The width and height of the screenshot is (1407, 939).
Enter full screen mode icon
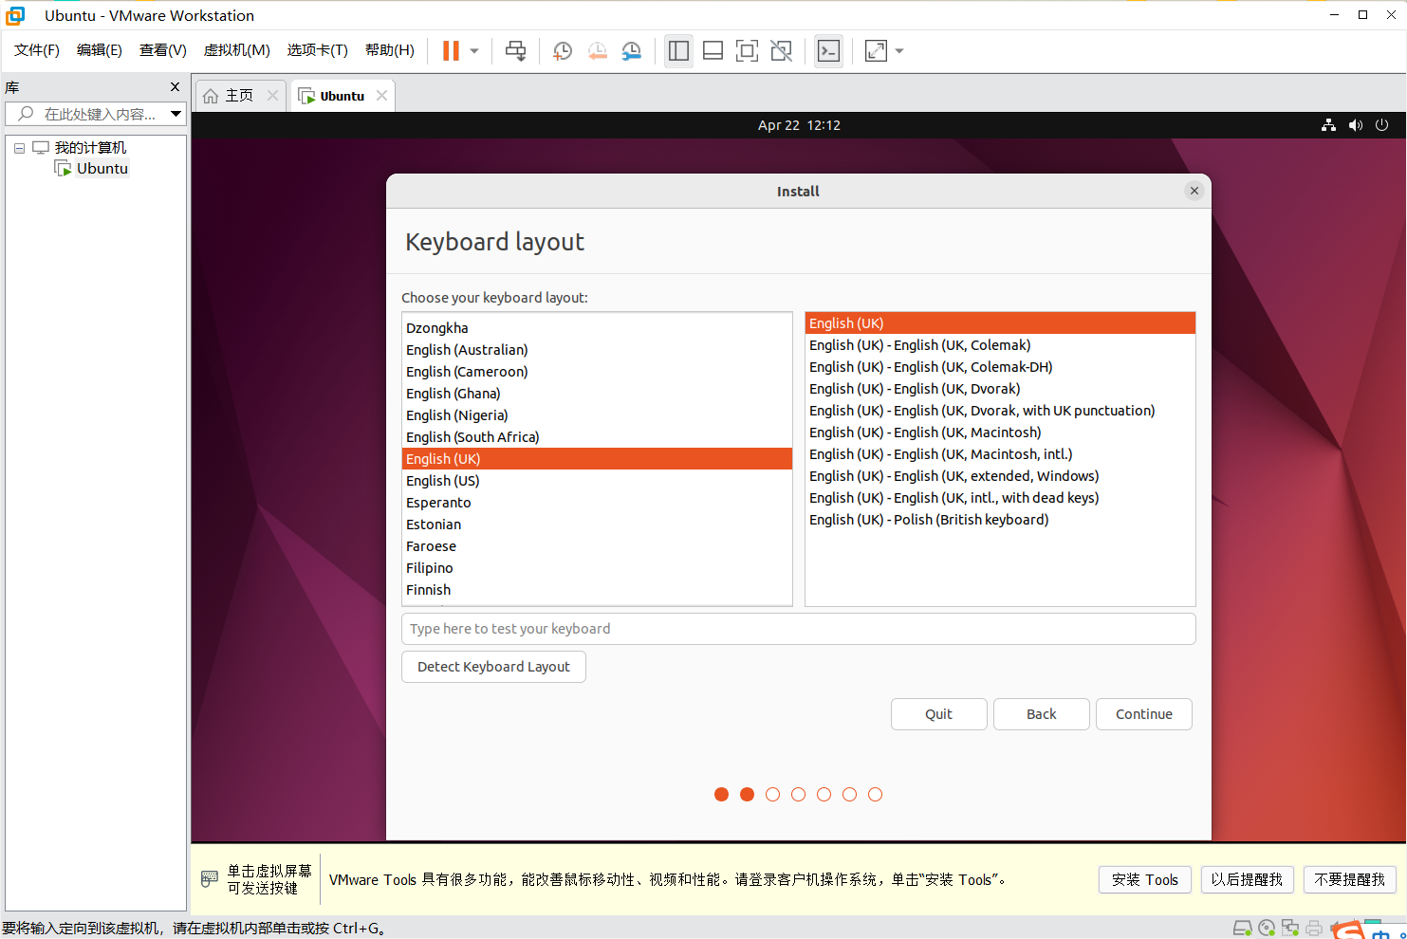click(x=747, y=51)
